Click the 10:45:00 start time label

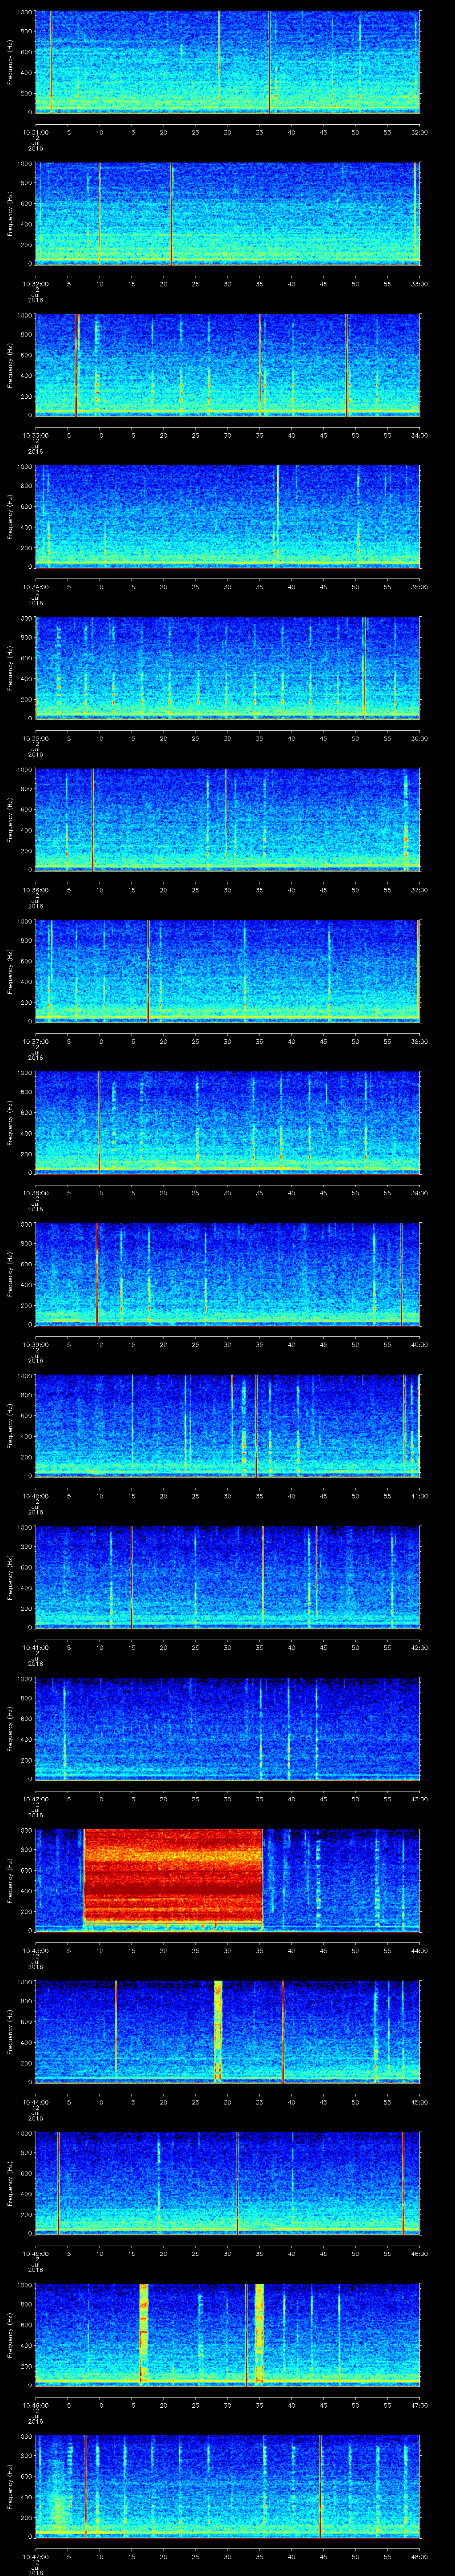(35, 2254)
